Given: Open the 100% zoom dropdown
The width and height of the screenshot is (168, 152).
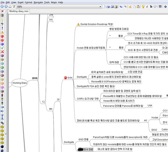Looking at the screenshot, I should point(100,7).
